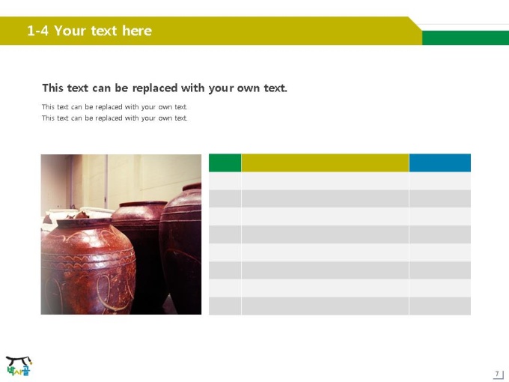Click the first data row right cell
509x382 pixels.
tap(440, 181)
